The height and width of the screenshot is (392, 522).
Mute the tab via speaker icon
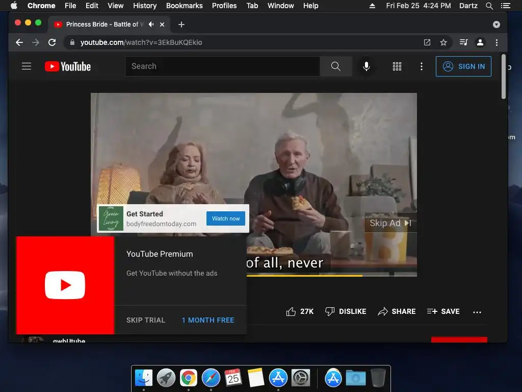click(151, 24)
